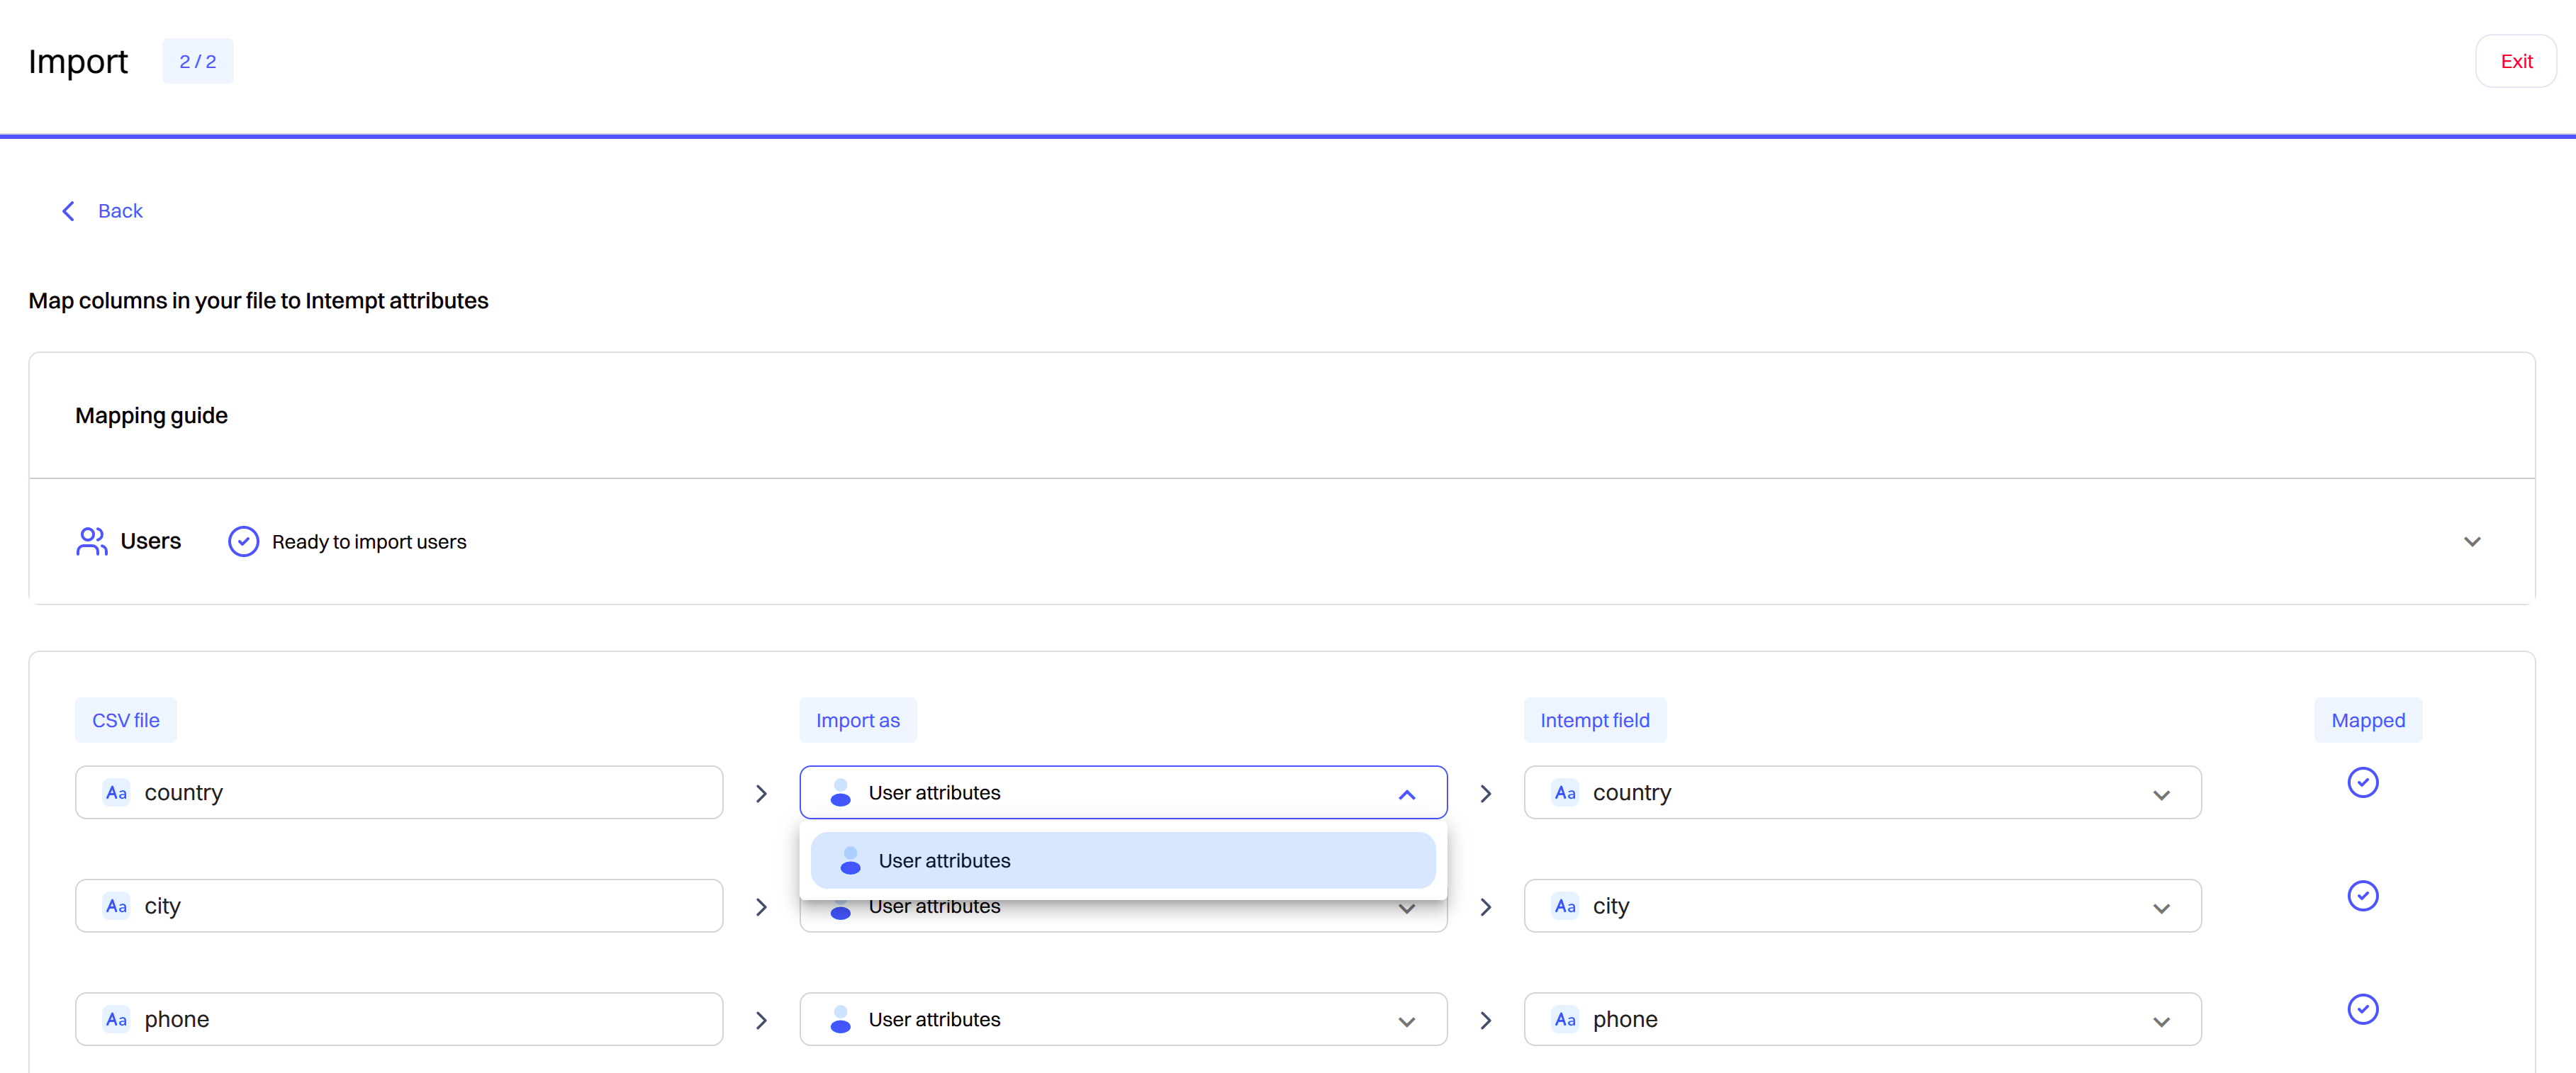The width and height of the screenshot is (2576, 1073).
Task: Click the mapped checkmark for city row
Action: (x=2362, y=895)
